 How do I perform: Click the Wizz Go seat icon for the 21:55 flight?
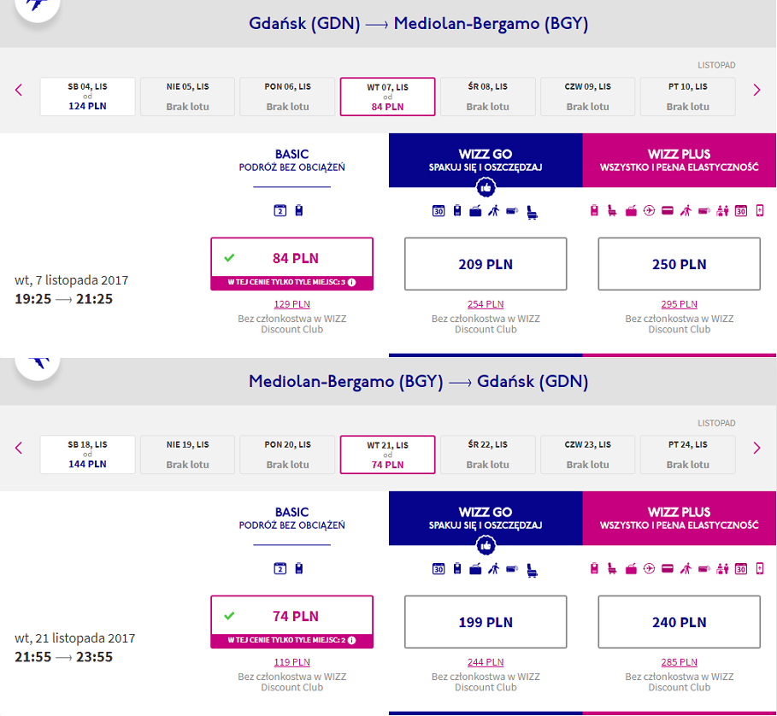tap(532, 570)
